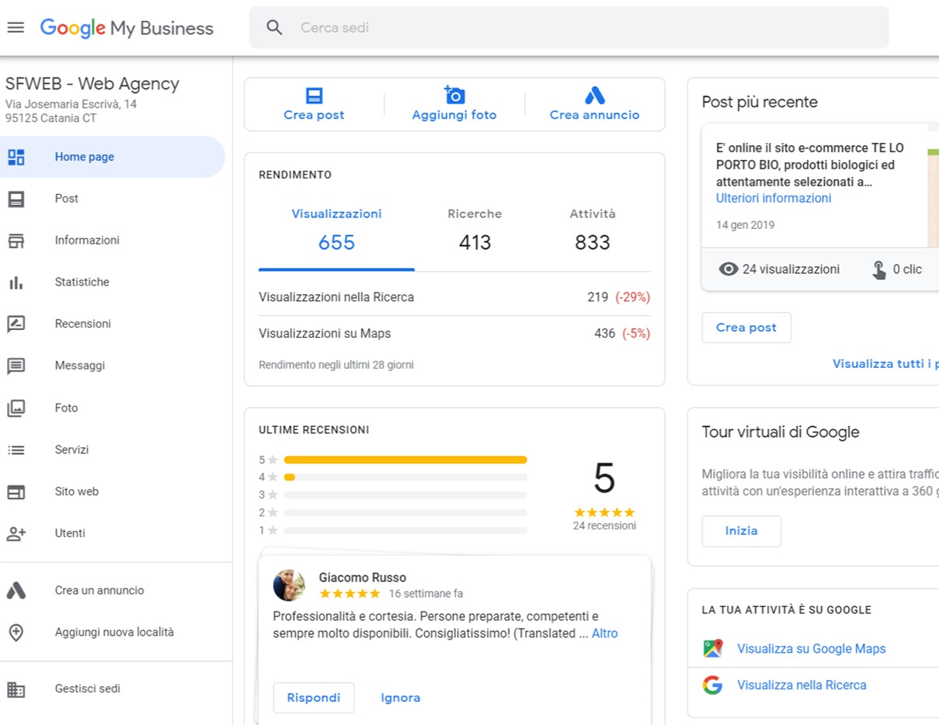Expand the review text with Altro
This screenshot has width=939, height=725.
tap(605, 633)
